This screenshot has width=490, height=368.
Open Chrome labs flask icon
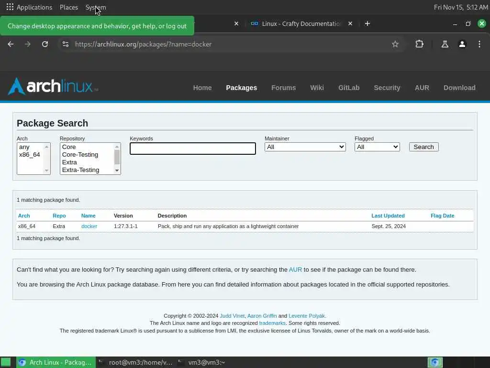445,44
